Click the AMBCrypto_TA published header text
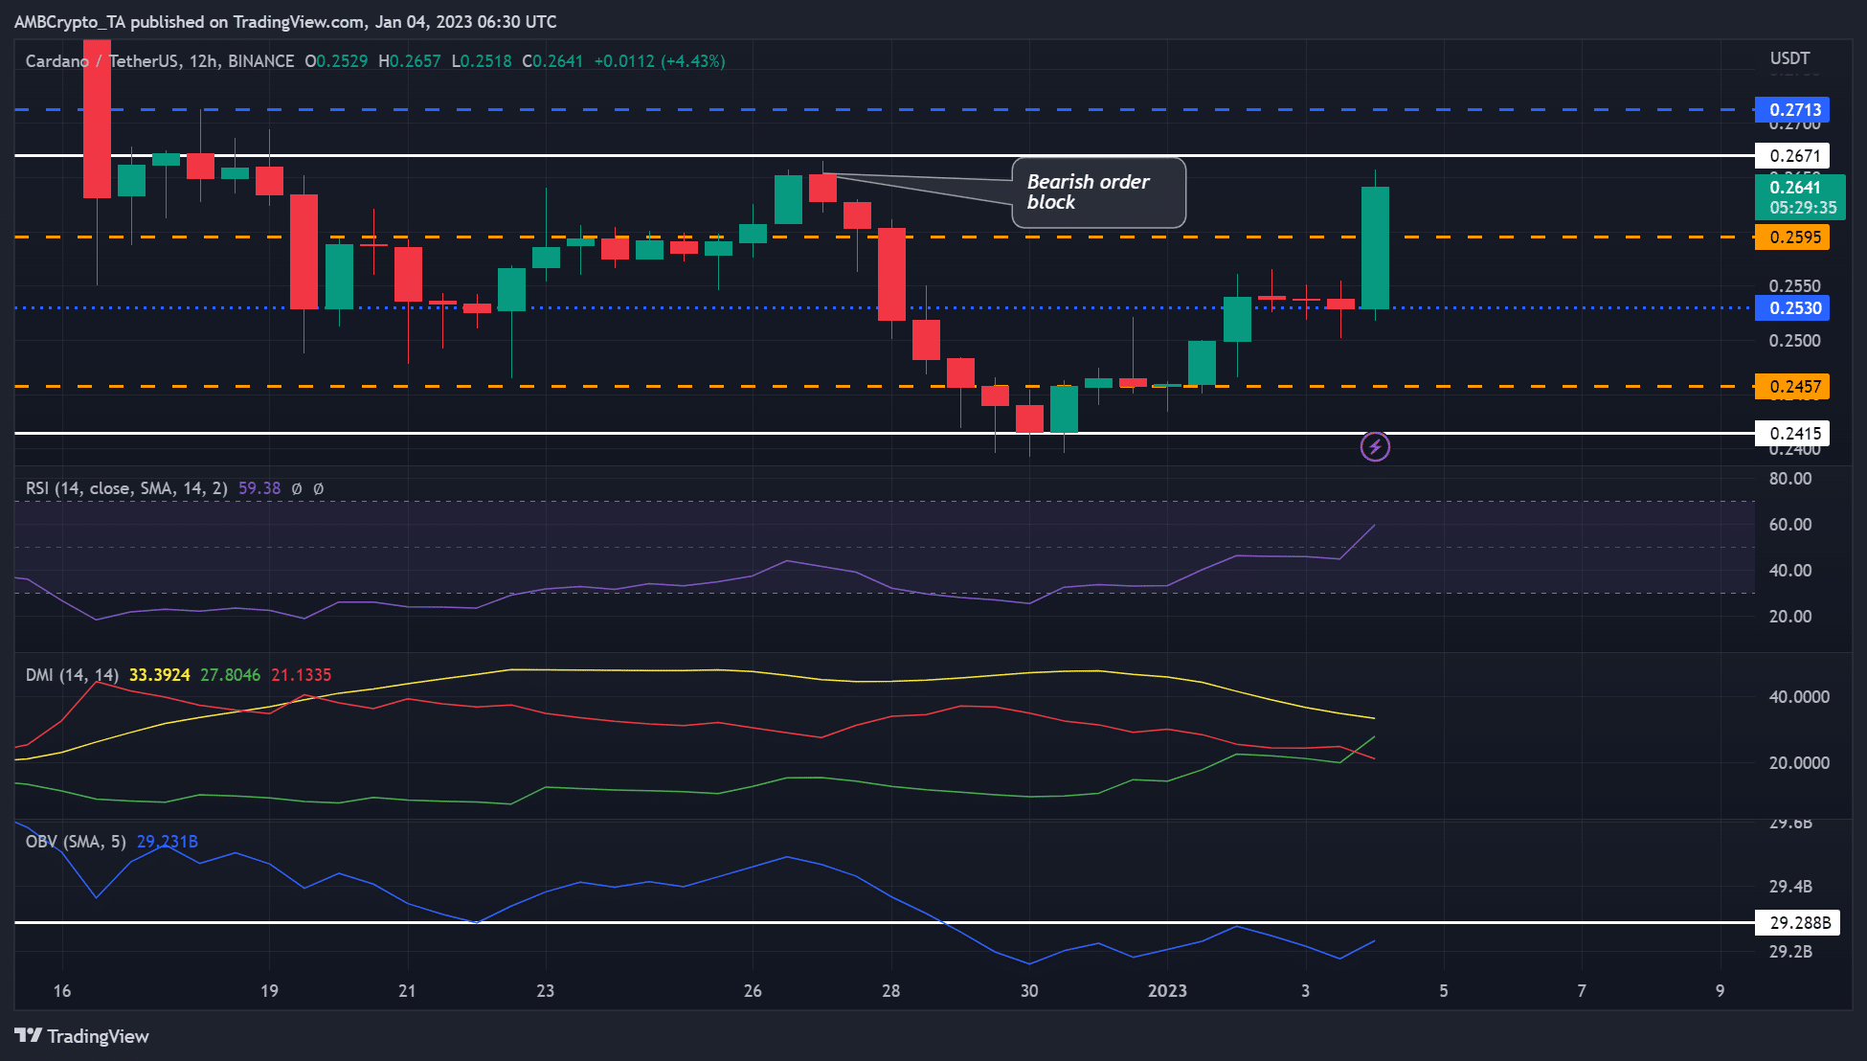 tap(285, 21)
